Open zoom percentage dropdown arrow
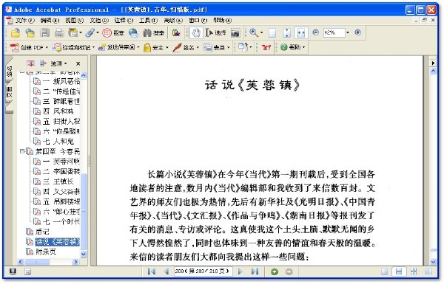 (x=348, y=32)
